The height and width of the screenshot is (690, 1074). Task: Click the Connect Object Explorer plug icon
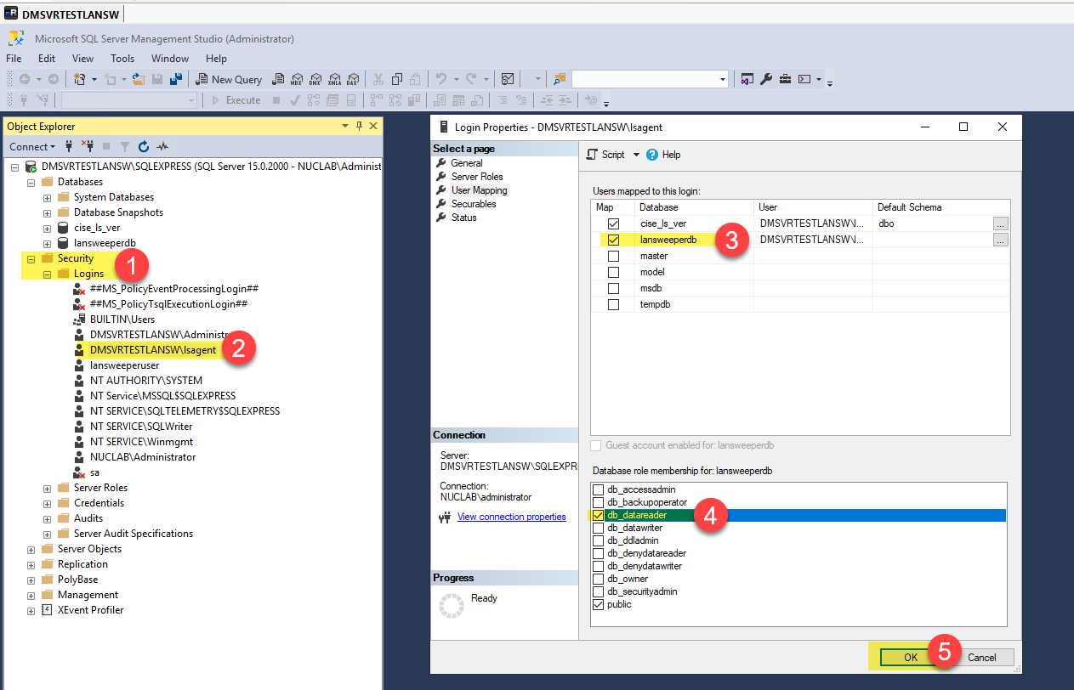tap(69, 146)
